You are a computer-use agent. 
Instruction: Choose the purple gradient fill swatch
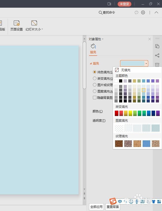(158, 113)
